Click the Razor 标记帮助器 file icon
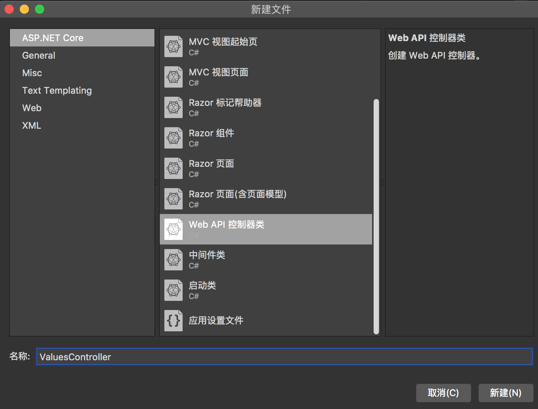This screenshot has height=409, width=538. pyautogui.click(x=173, y=107)
